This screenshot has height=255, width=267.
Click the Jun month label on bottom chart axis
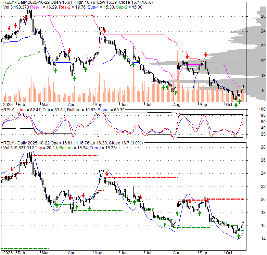(124, 253)
